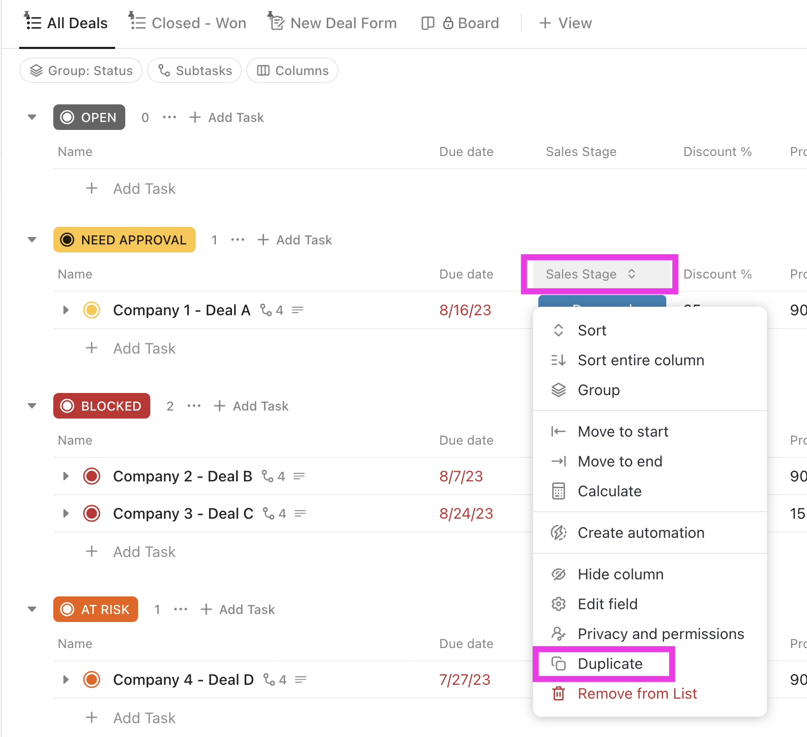Toggle status circle for Company 1 - Deal A
Screen dimensions: 807x737
92,310
